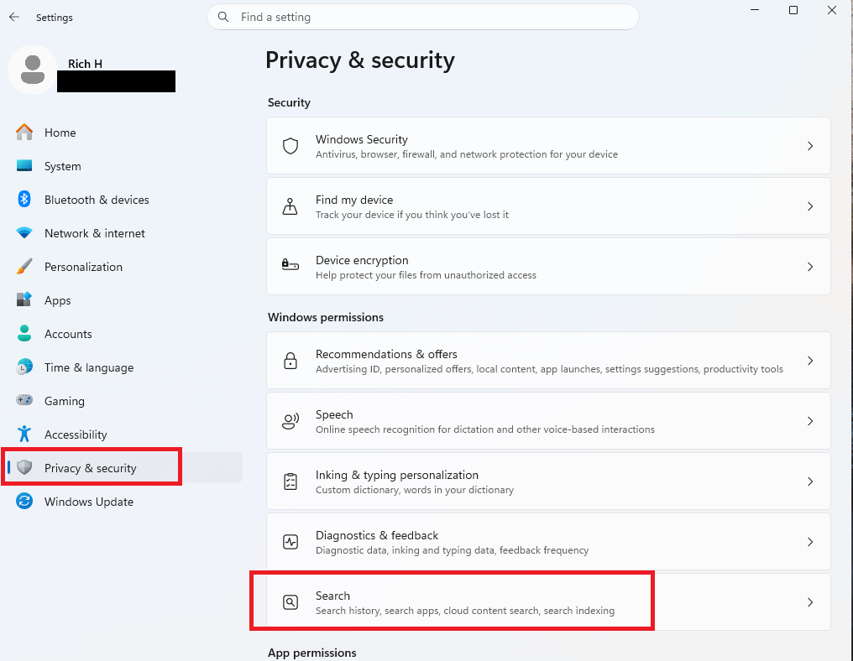
Task: Open Speech title
Action: click(334, 414)
